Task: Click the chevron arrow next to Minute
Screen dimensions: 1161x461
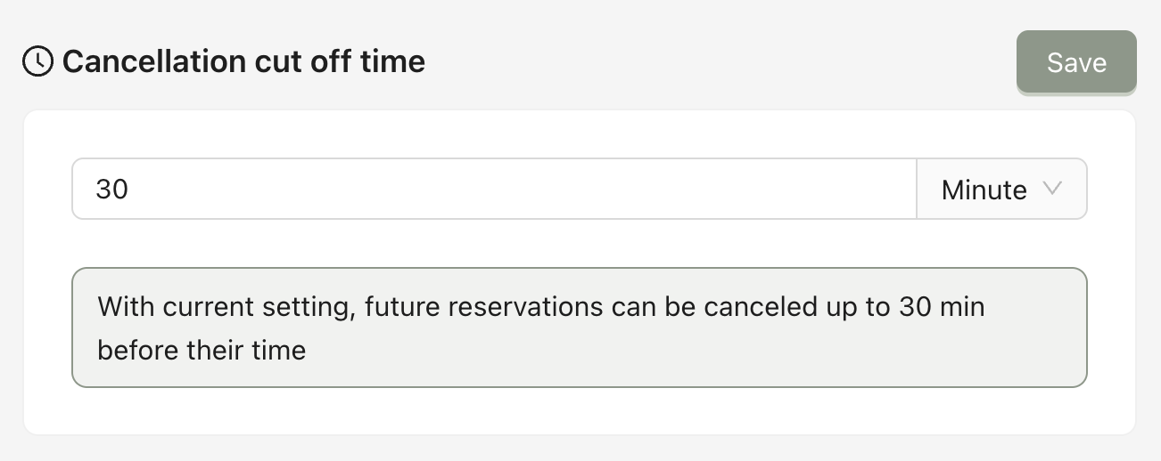Action: pos(1052,189)
